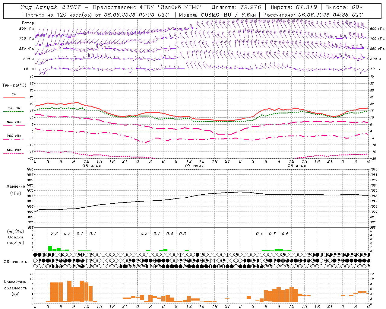The height and width of the screenshot is (309, 386).
Task: Click the Ветер wind panel label
Action: click(28, 23)
